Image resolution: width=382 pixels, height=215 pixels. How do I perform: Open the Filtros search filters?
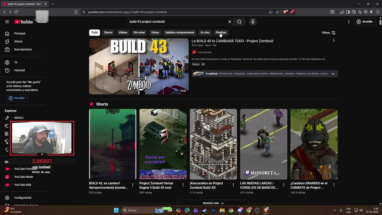329,33
